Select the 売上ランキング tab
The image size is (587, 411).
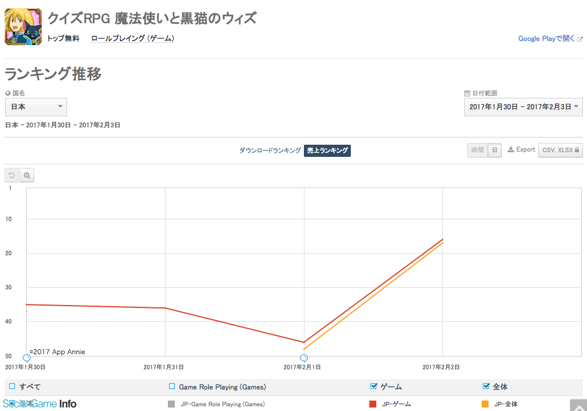[x=327, y=151]
